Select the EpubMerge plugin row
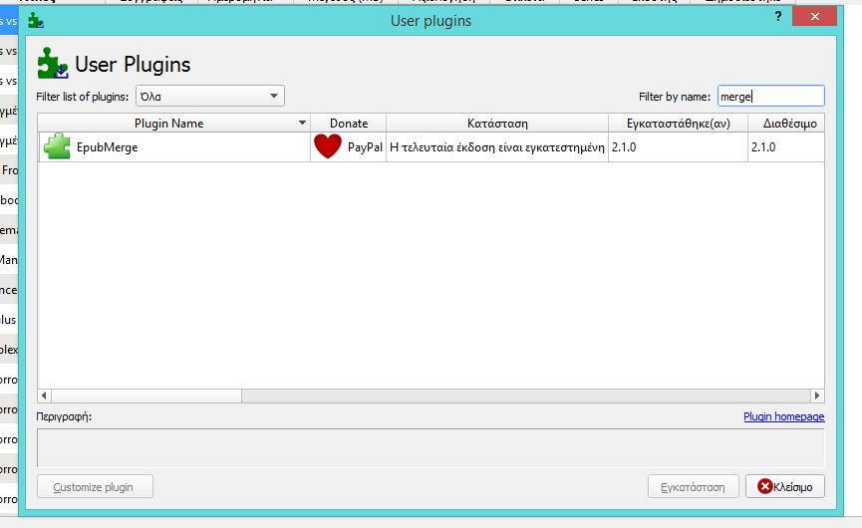862x528 pixels. [431, 147]
